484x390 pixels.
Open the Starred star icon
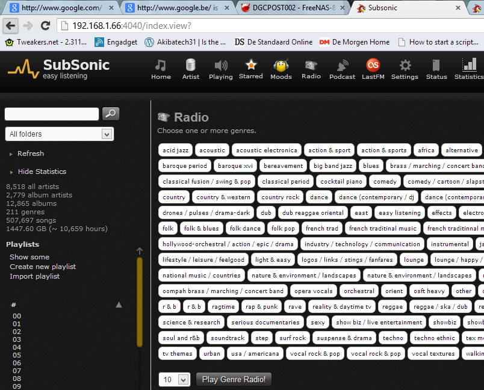point(250,65)
